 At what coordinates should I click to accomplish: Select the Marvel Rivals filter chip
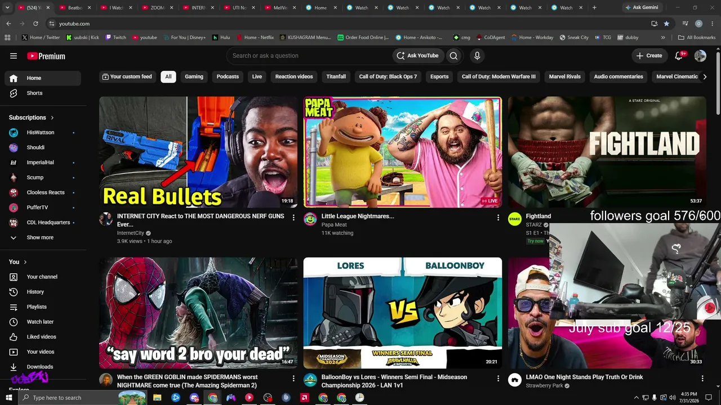coord(565,76)
